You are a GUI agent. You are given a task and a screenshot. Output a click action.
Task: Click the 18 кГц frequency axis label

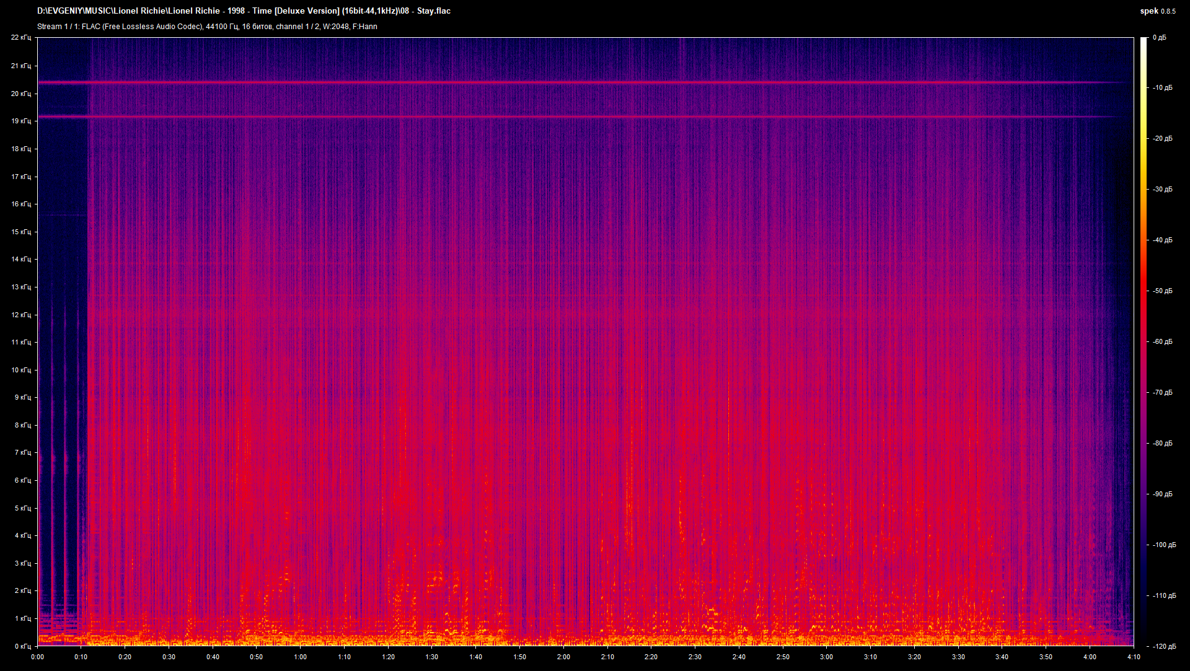click(20, 149)
